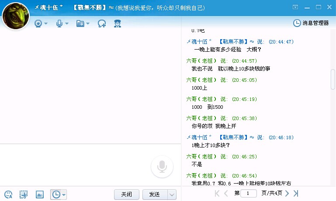Click the 发送 send button
Screen dimensions: 336x201
[x=155, y=194]
